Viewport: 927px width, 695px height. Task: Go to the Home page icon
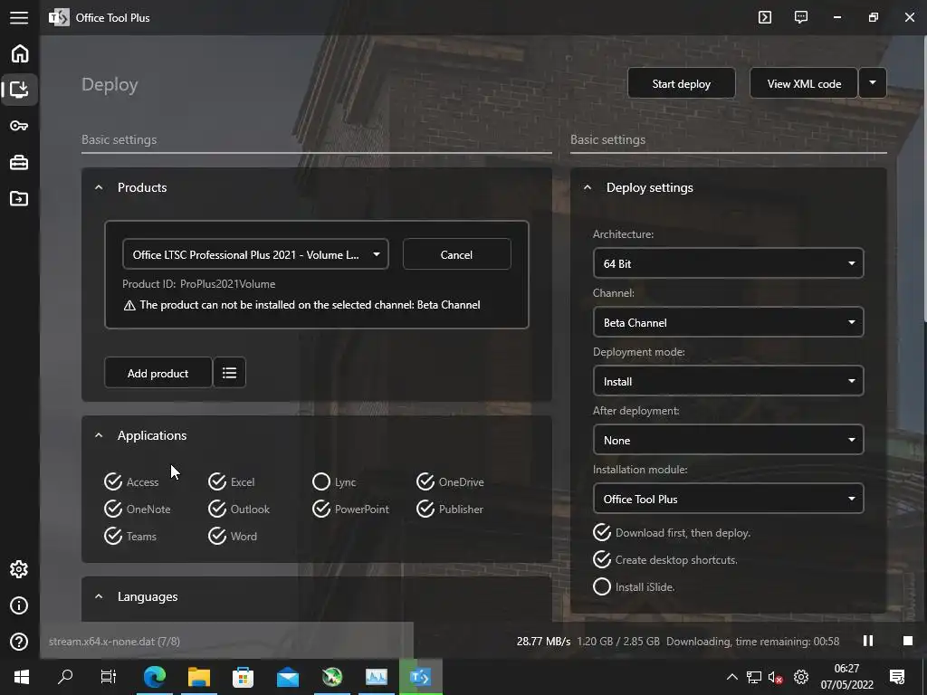20,53
